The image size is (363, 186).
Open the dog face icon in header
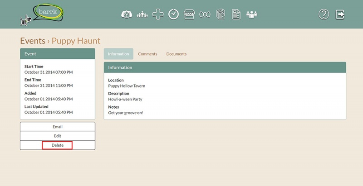pos(127,14)
